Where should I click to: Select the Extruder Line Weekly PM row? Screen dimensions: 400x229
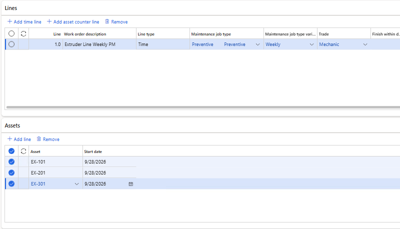click(x=11, y=44)
